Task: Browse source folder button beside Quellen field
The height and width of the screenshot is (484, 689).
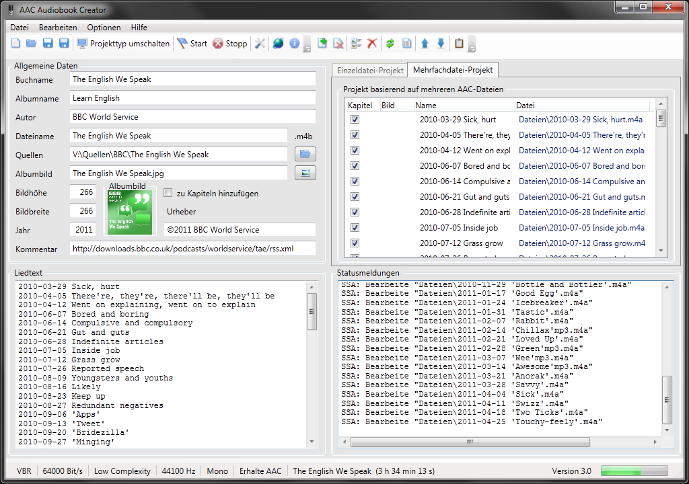Action: [x=305, y=154]
